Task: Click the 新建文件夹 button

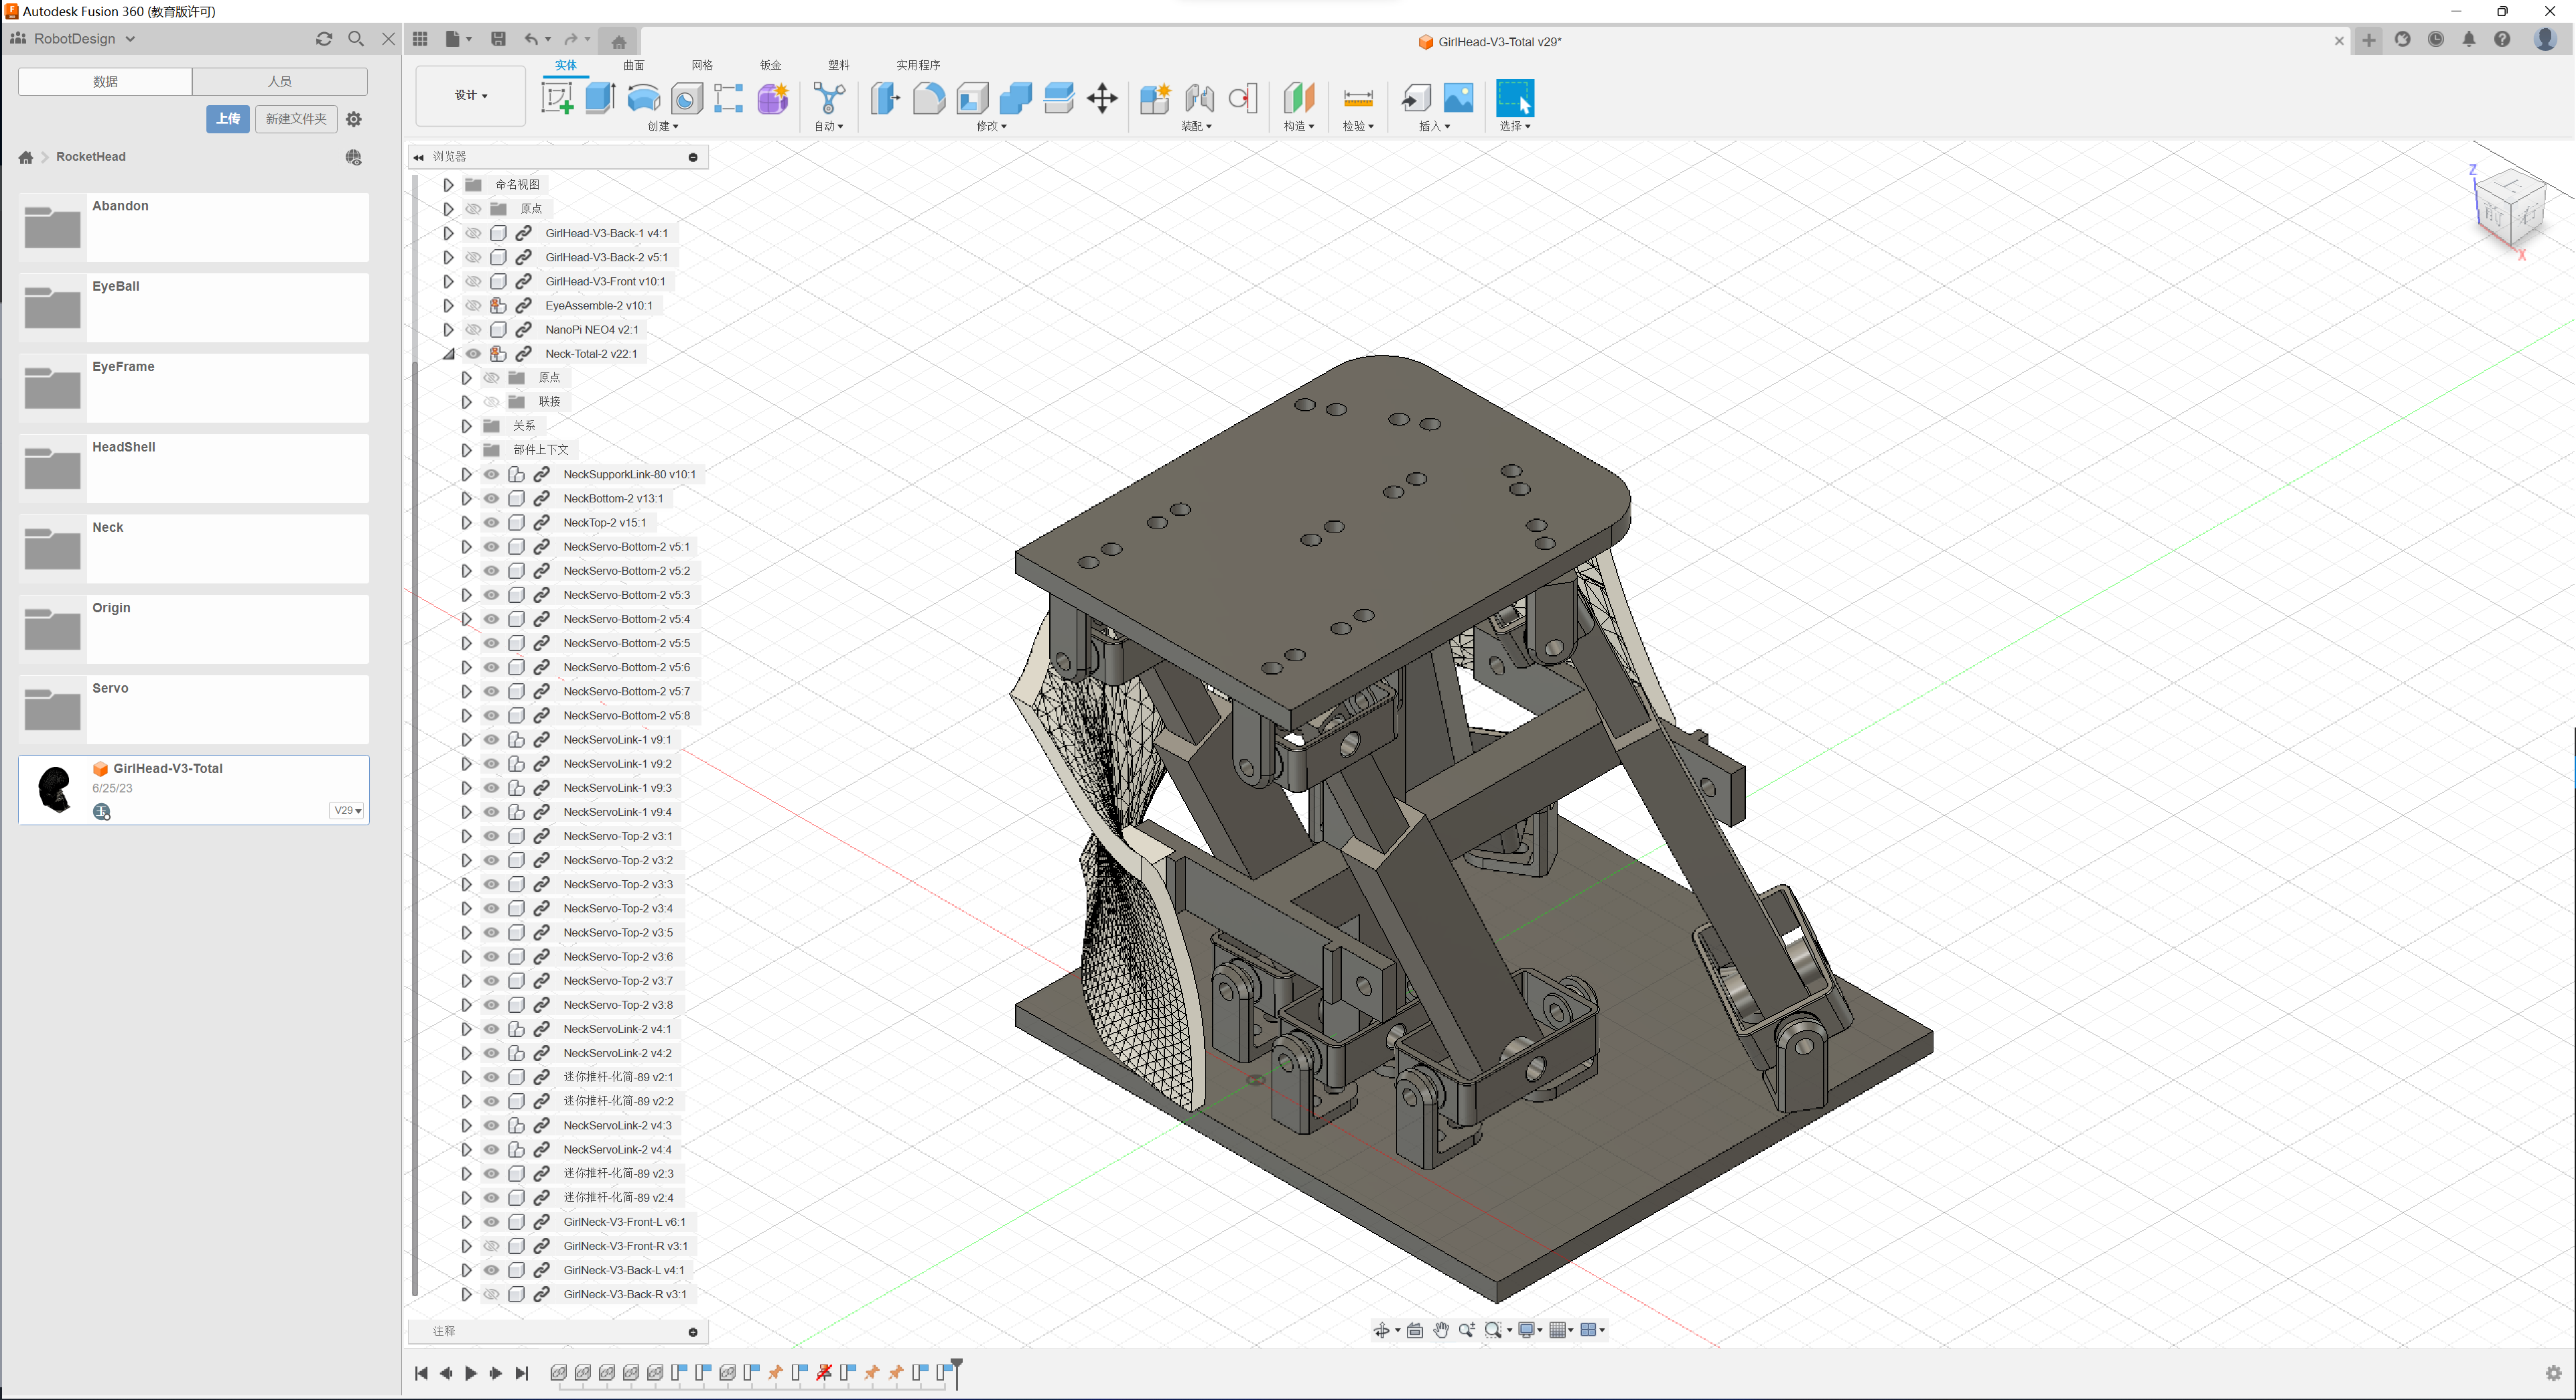Action: point(296,119)
